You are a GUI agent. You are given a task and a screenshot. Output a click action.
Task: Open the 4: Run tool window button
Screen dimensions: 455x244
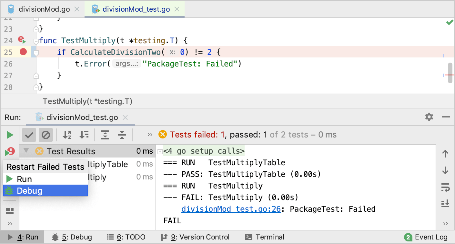[x=23, y=237]
